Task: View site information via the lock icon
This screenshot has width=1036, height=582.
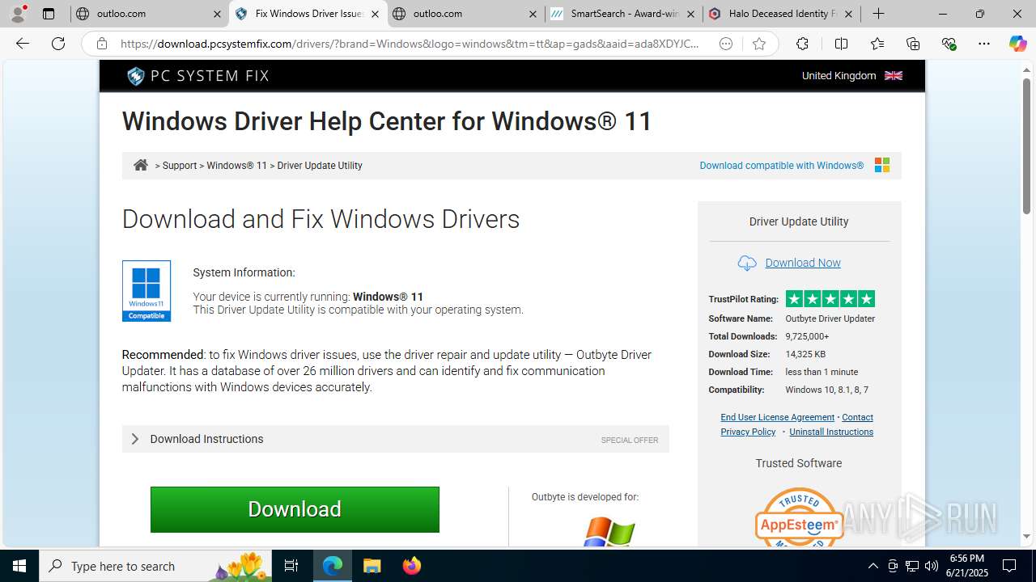Action: point(102,44)
